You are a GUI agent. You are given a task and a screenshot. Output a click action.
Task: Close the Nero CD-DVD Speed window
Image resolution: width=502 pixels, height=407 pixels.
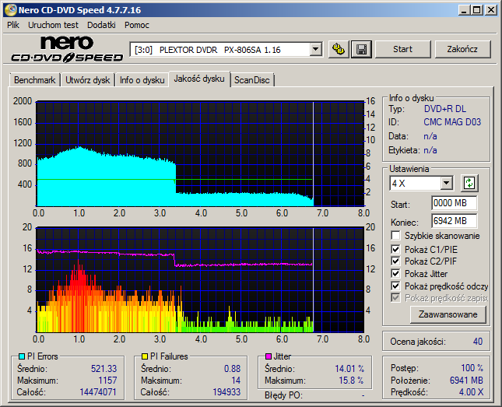tap(491, 10)
